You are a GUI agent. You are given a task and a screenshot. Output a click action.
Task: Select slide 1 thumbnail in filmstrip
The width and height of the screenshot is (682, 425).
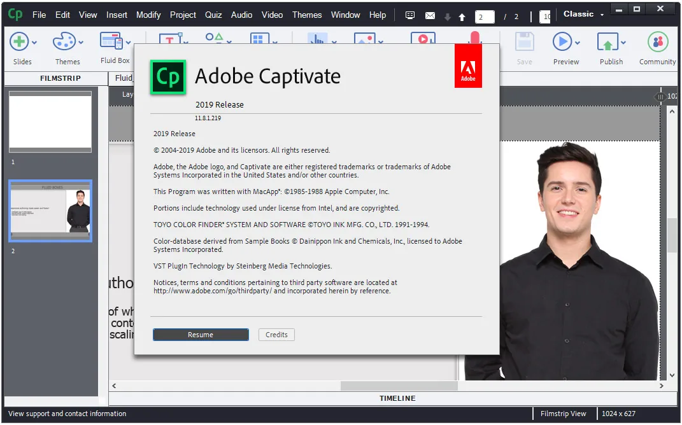point(50,122)
